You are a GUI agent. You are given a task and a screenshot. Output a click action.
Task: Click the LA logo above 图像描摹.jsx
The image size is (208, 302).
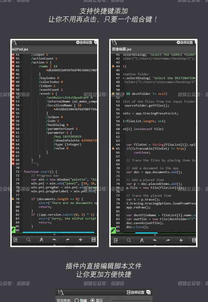[x=114, y=43]
